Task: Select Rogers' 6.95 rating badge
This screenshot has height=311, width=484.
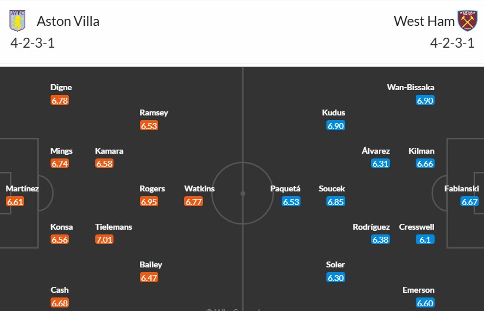Action: coord(149,202)
